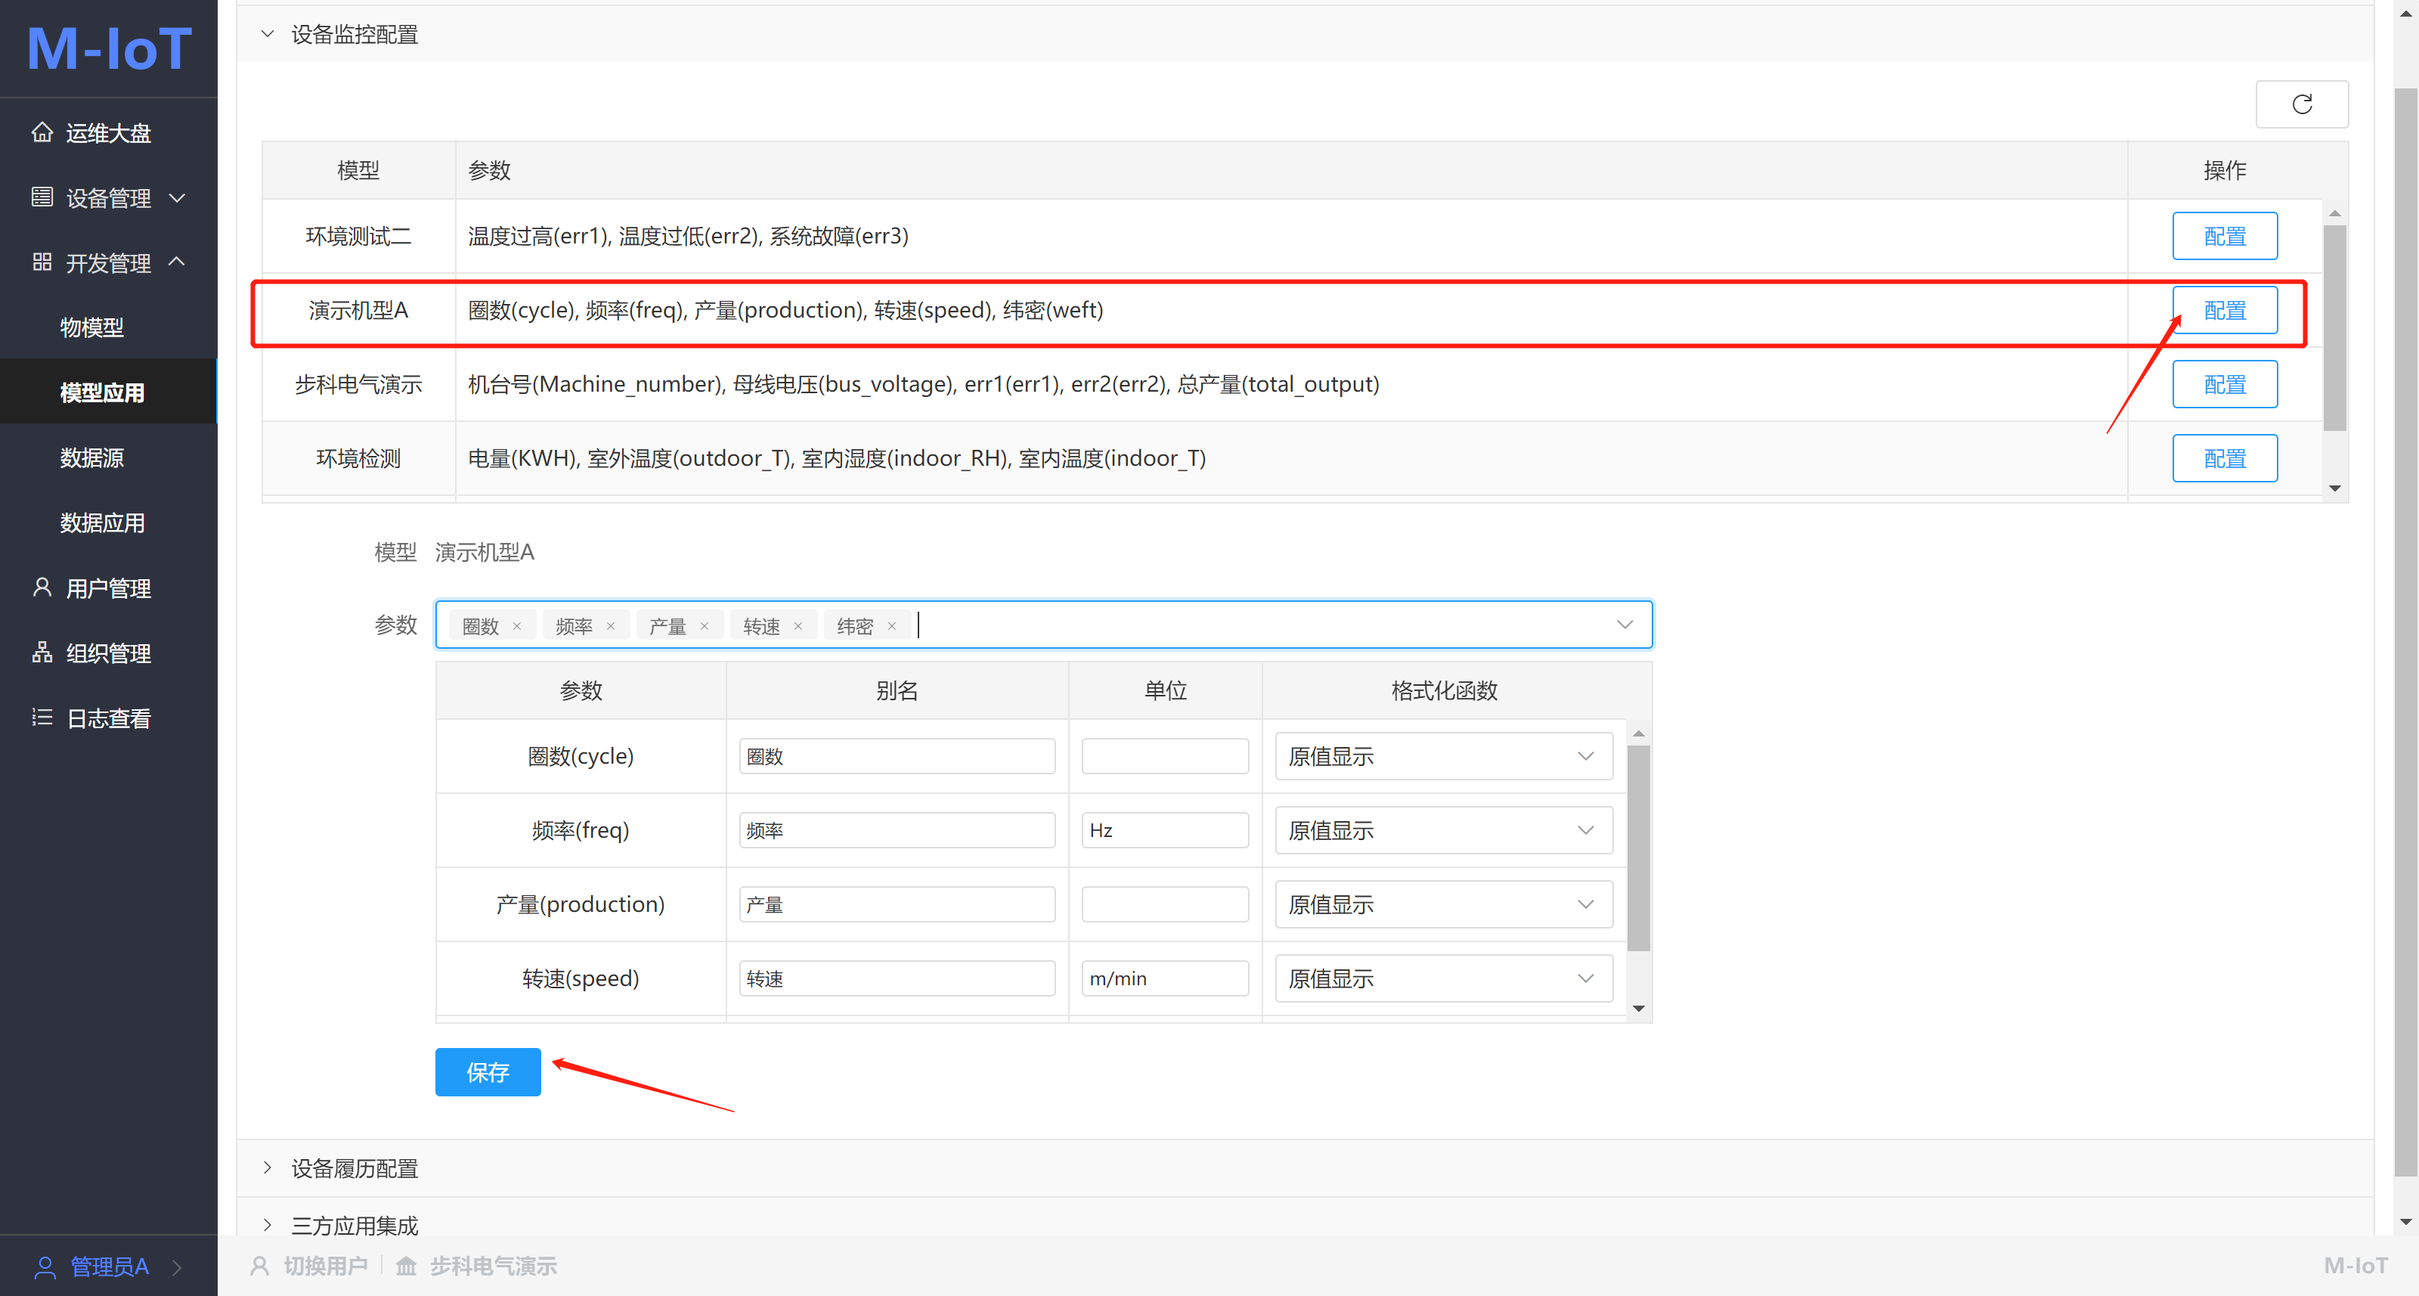Remove the 纬密 tag via its x
Image resolution: width=2419 pixels, height=1296 pixels.
[x=892, y=626]
